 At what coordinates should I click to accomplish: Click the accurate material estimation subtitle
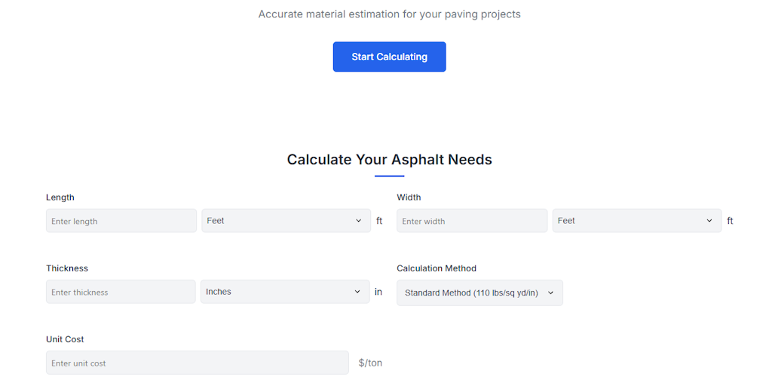pyautogui.click(x=389, y=14)
